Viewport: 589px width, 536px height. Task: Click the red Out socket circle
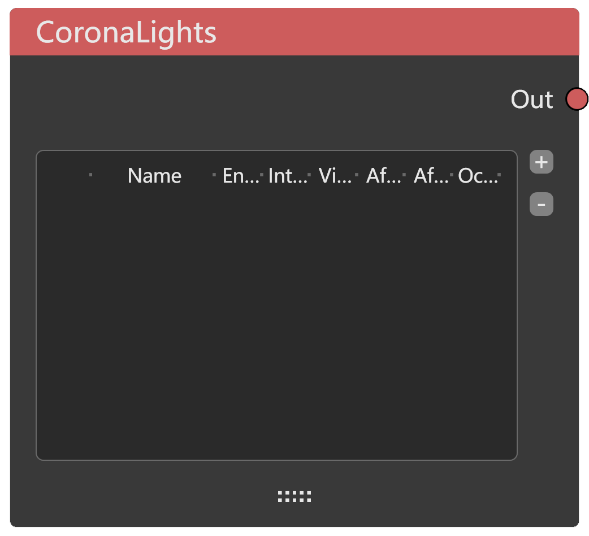tap(577, 100)
